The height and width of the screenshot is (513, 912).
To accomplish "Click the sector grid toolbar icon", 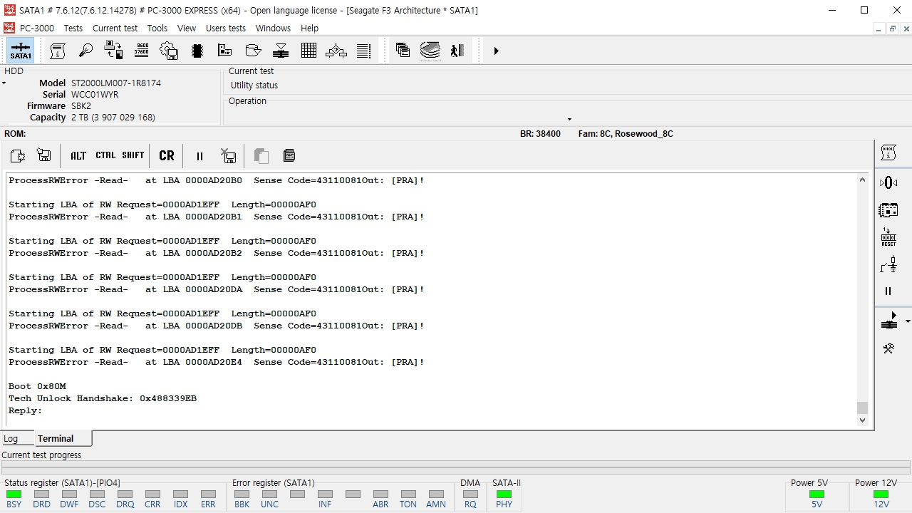I will tap(309, 51).
